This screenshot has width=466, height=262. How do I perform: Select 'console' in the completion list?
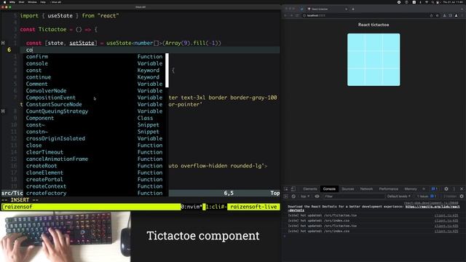pos(95,63)
